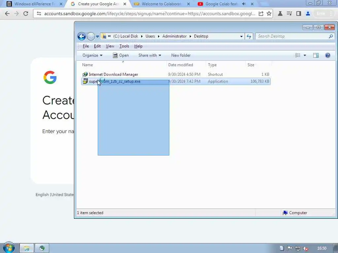338x253 pixels.
Task: Switch to the Welcome to Colaboratory tab
Action: [161, 4]
